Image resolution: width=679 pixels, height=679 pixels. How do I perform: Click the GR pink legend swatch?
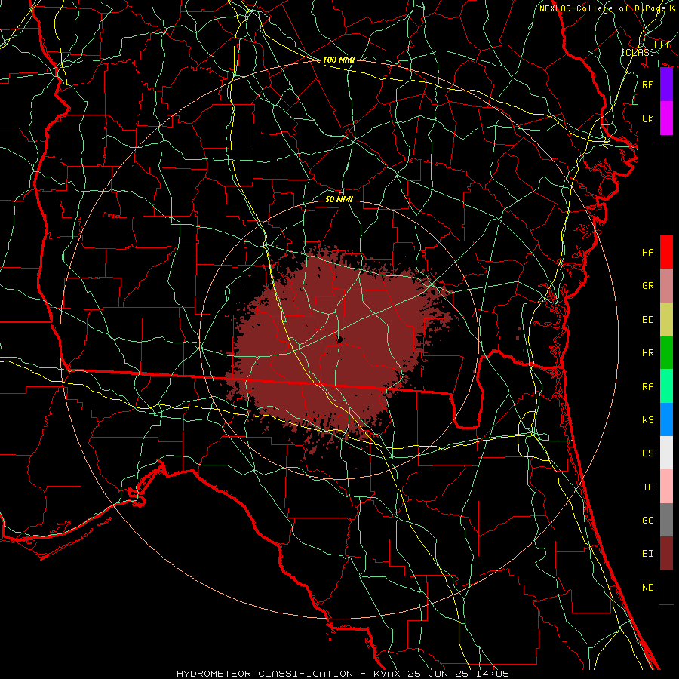click(x=666, y=285)
